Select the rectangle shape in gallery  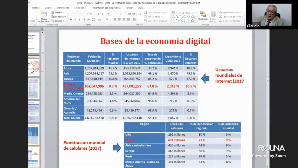point(185,13)
